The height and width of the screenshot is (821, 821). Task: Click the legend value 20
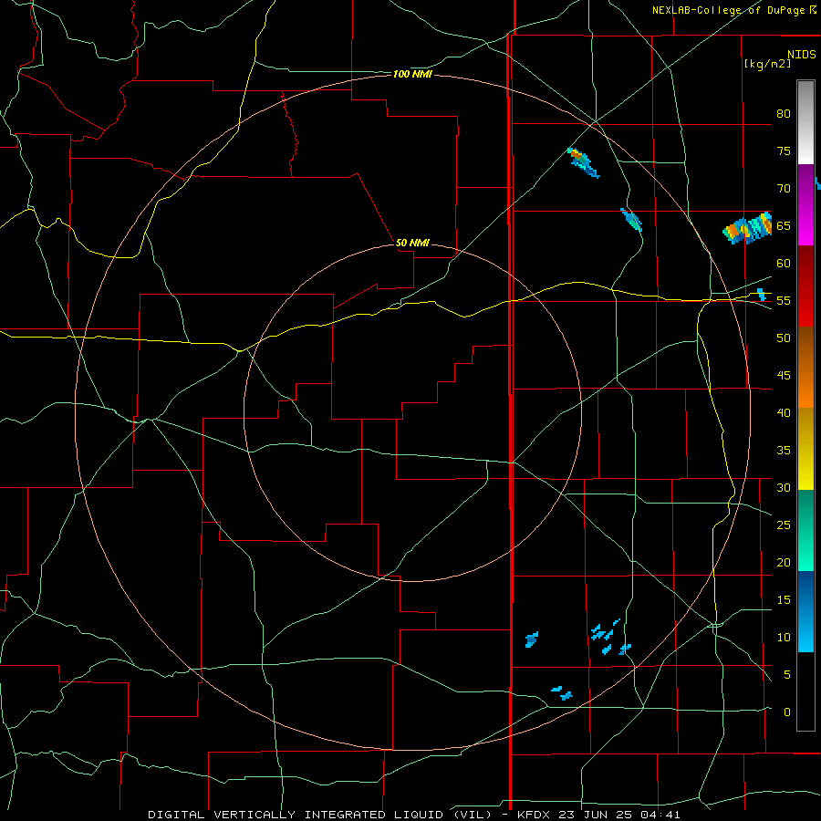point(784,562)
